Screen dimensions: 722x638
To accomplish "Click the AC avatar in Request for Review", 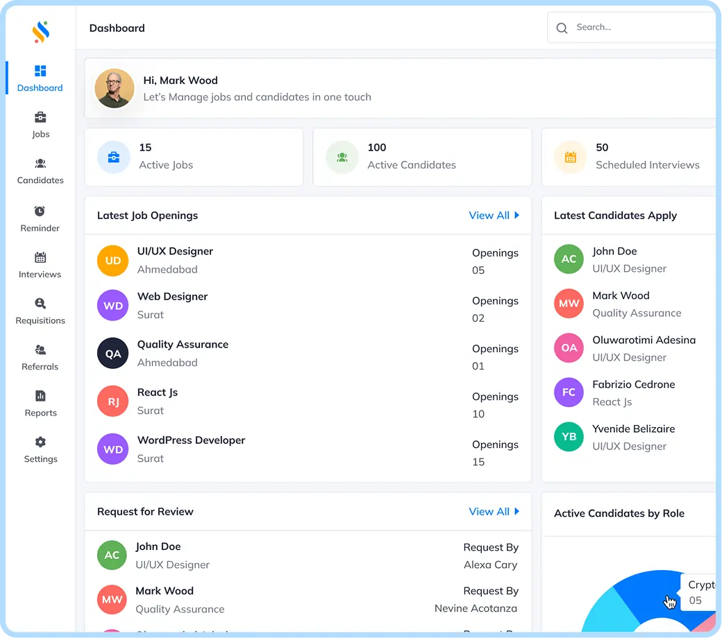I will (112, 555).
